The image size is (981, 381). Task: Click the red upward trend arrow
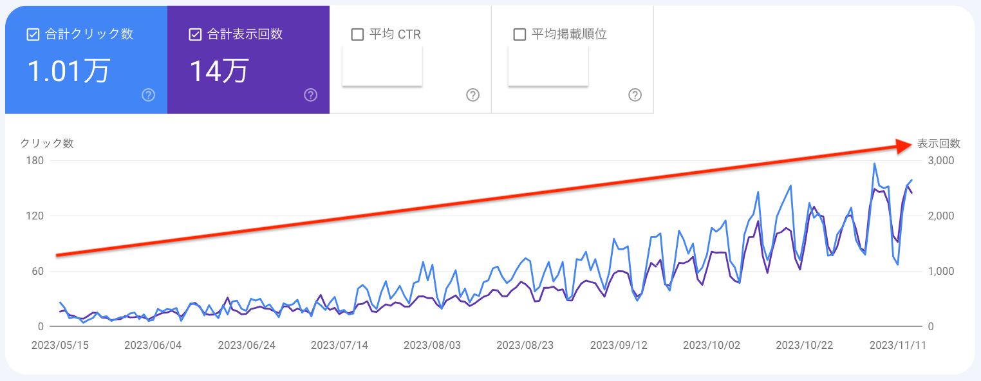483,200
